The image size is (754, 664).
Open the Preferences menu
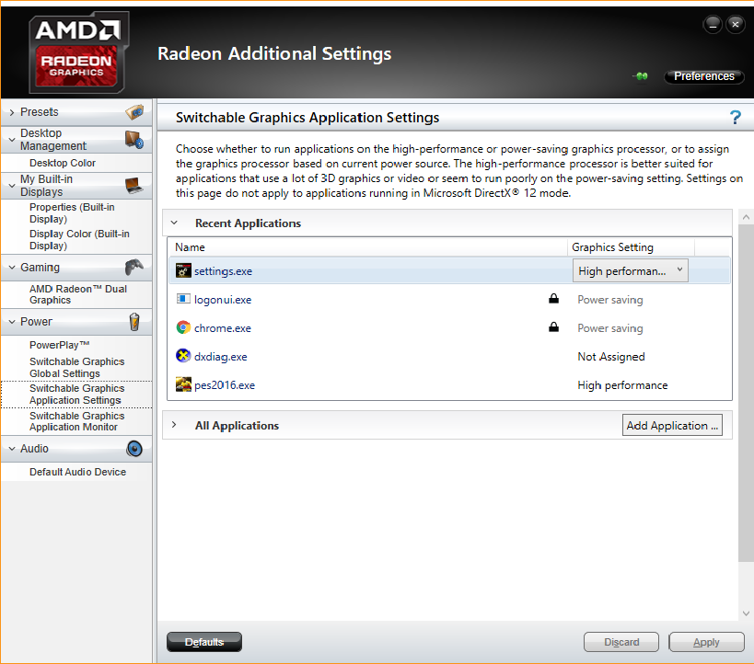[704, 76]
